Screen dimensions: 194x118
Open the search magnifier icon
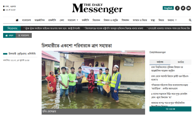pyautogui.click(x=190, y=20)
